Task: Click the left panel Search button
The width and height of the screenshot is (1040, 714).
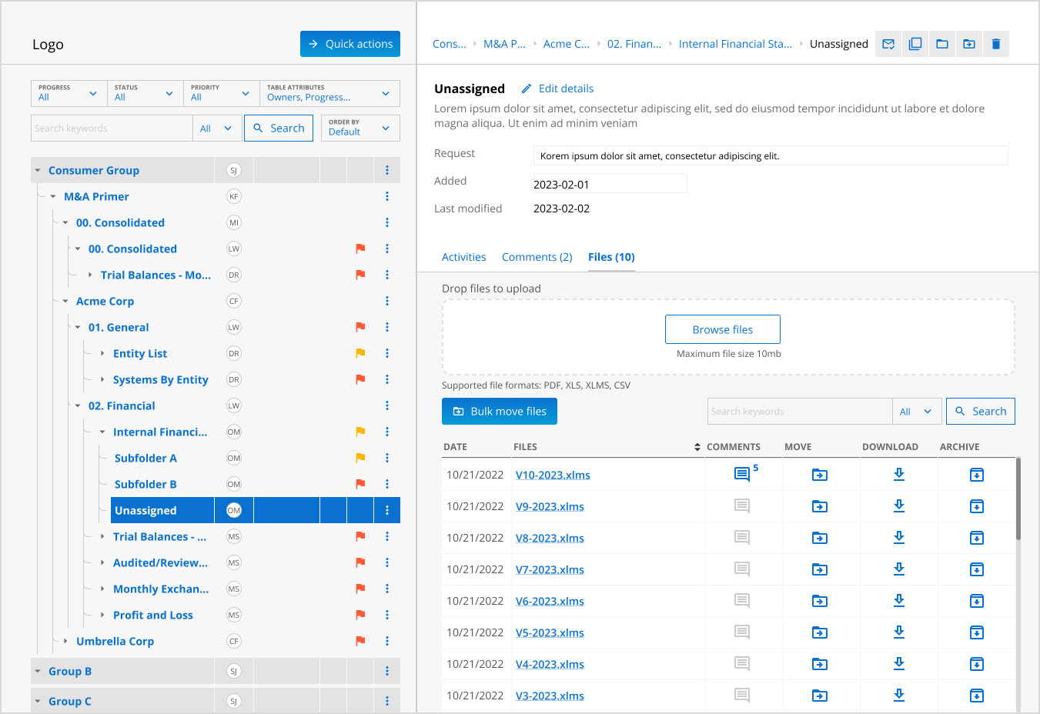Action: [279, 128]
